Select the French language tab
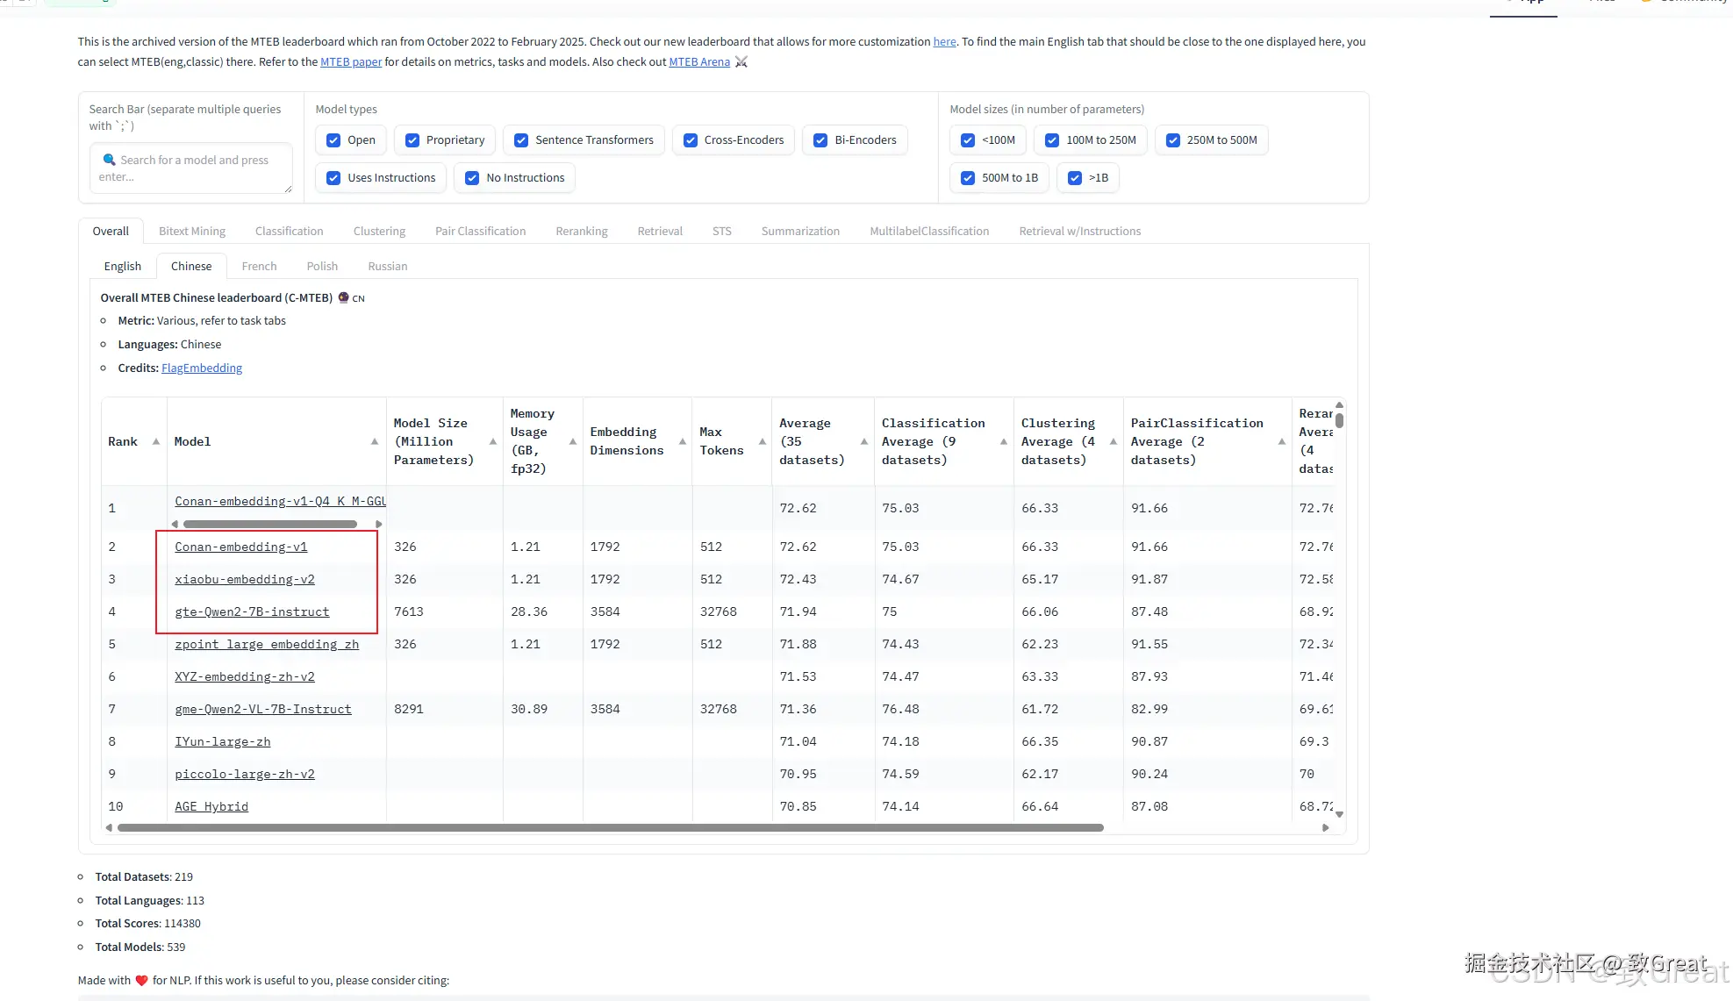Viewport: 1733px width, 1001px height. (259, 267)
